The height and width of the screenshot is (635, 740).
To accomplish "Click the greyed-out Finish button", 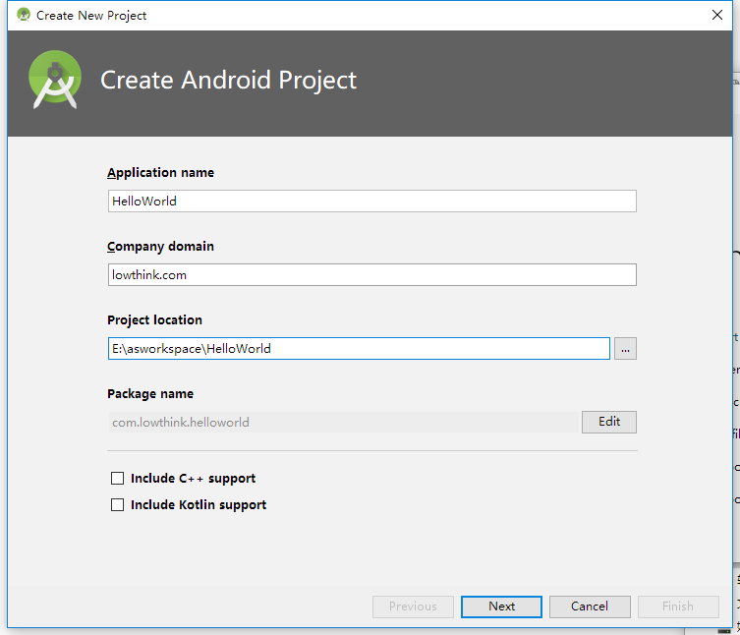I will click(677, 606).
